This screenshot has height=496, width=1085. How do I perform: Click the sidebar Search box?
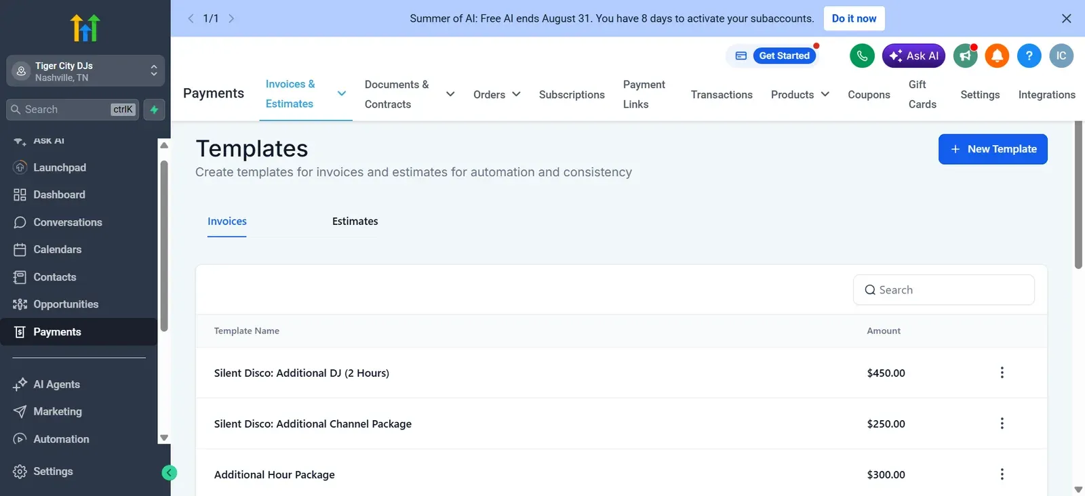pos(73,109)
